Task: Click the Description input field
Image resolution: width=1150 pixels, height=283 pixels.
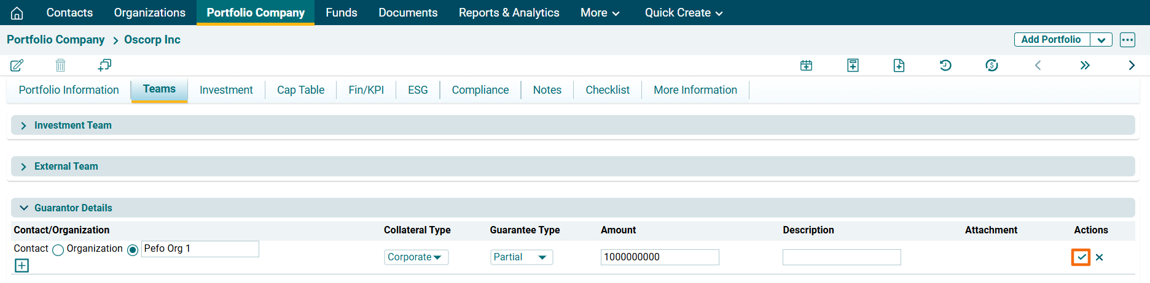Action: (x=841, y=257)
